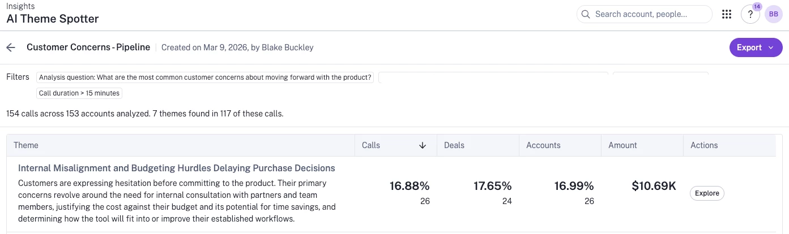Click the Accounts column header
The image size is (789, 234).
click(x=543, y=145)
